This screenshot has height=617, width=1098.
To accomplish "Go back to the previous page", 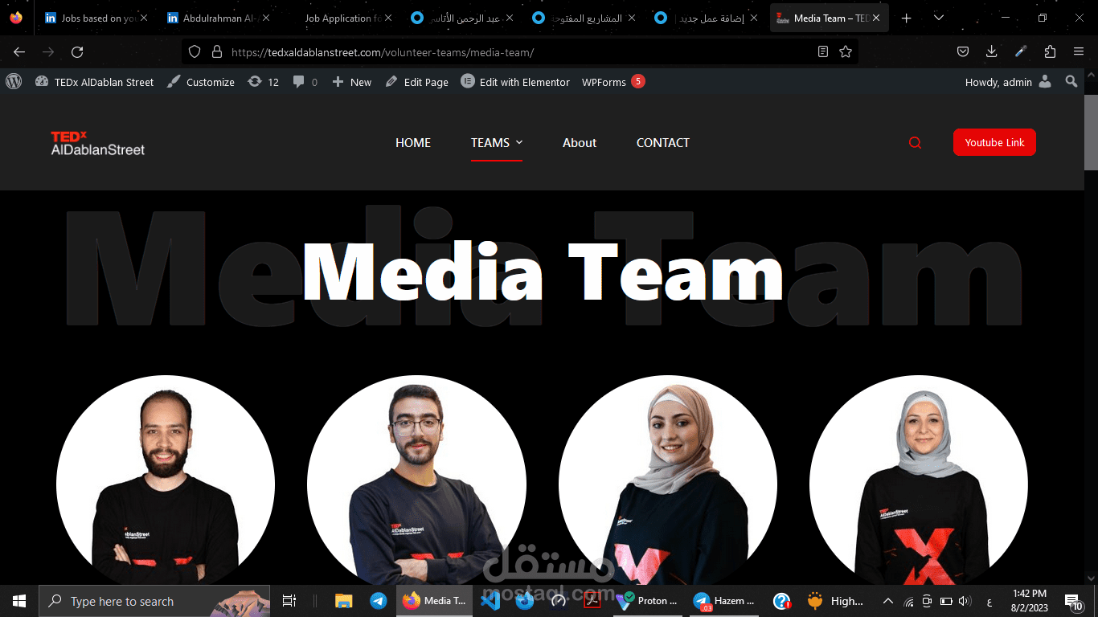I will (x=19, y=52).
